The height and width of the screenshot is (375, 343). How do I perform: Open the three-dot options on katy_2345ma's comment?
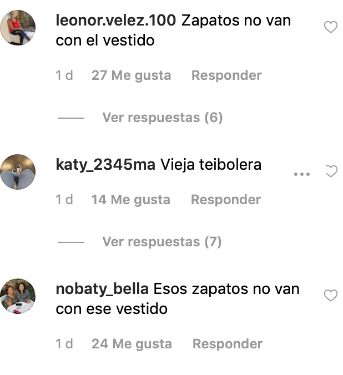coord(302,174)
